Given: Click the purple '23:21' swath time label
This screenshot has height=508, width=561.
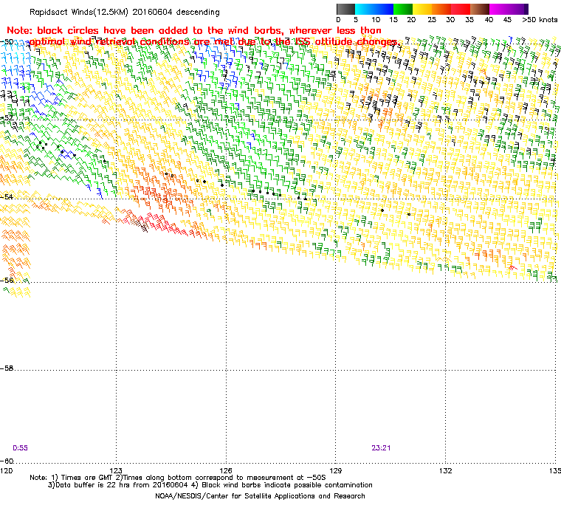Looking at the screenshot, I should click(x=381, y=448).
